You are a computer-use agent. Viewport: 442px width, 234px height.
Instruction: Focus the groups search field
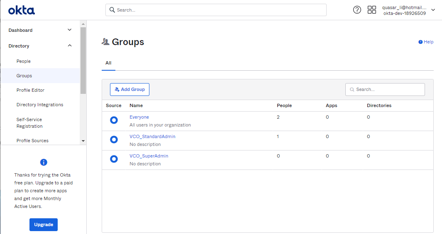pos(385,90)
